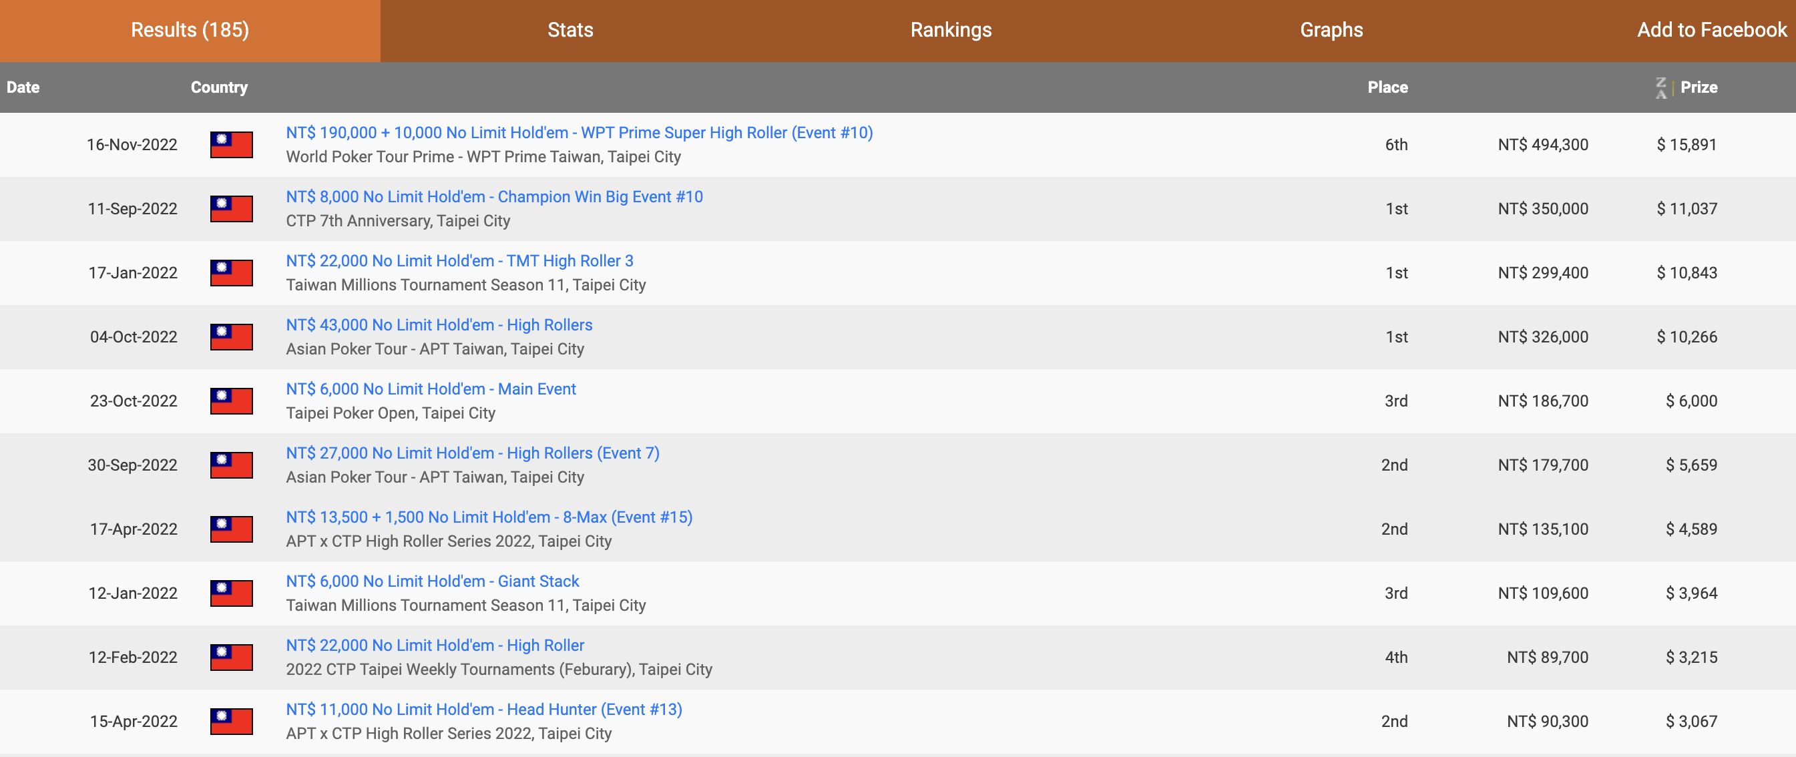Viewport: 1796px width, 757px height.
Task: Sort by the Place column header
Action: click(1387, 88)
